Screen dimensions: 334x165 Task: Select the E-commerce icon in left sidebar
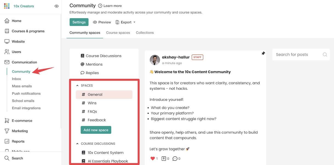pos(7,120)
